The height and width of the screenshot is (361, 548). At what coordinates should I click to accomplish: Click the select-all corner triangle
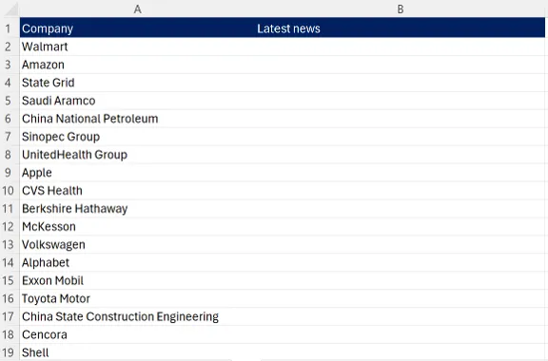(10, 9)
